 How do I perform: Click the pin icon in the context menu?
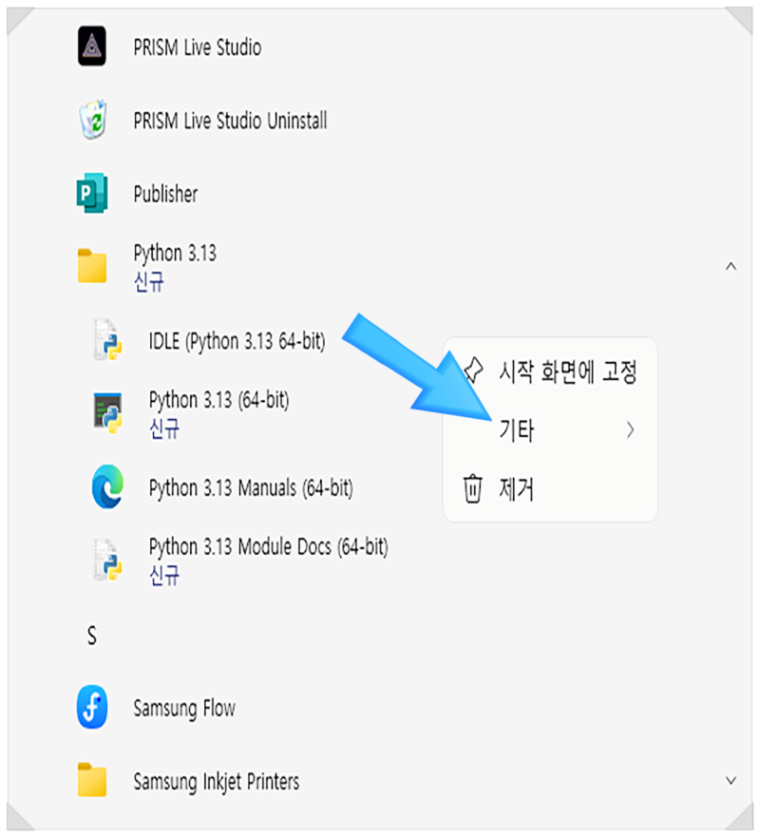click(472, 370)
